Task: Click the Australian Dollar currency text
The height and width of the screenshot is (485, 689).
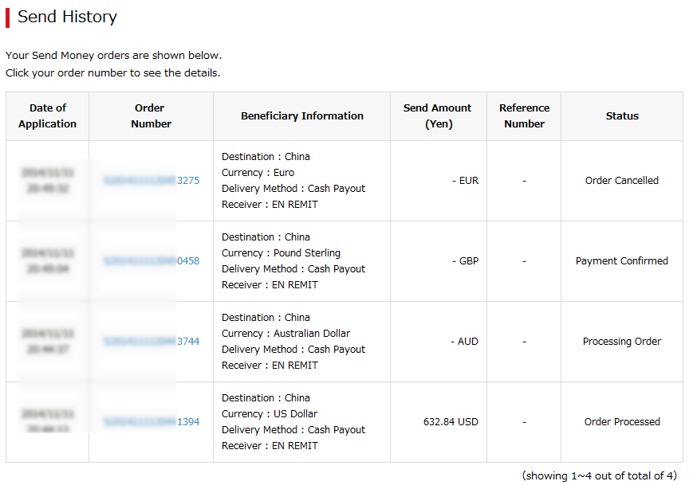Action: (x=312, y=333)
